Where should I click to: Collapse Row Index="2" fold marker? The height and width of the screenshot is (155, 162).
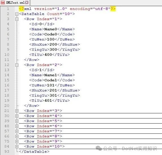[17, 65]
